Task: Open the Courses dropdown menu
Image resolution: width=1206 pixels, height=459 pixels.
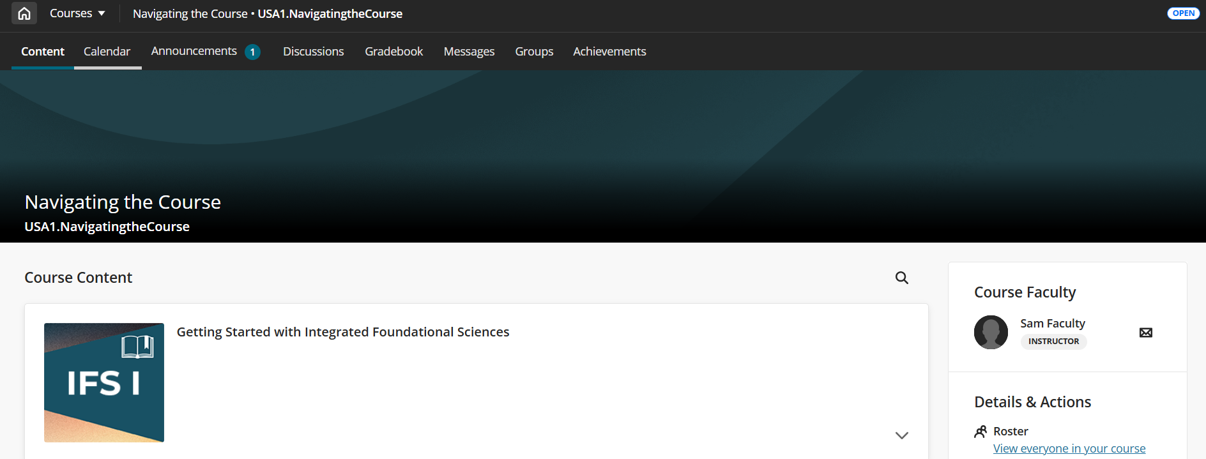Action: [77, 13]
